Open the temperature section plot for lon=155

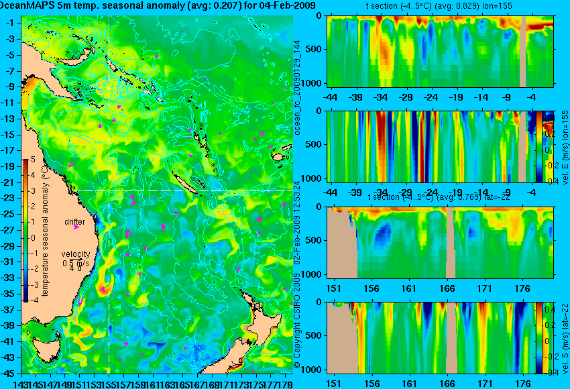[440, 51]
